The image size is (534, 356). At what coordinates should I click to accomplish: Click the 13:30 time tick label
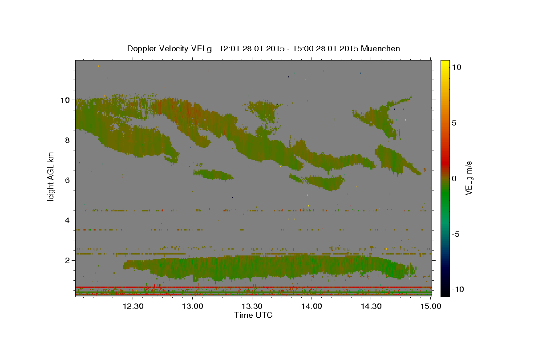(252, 306)
